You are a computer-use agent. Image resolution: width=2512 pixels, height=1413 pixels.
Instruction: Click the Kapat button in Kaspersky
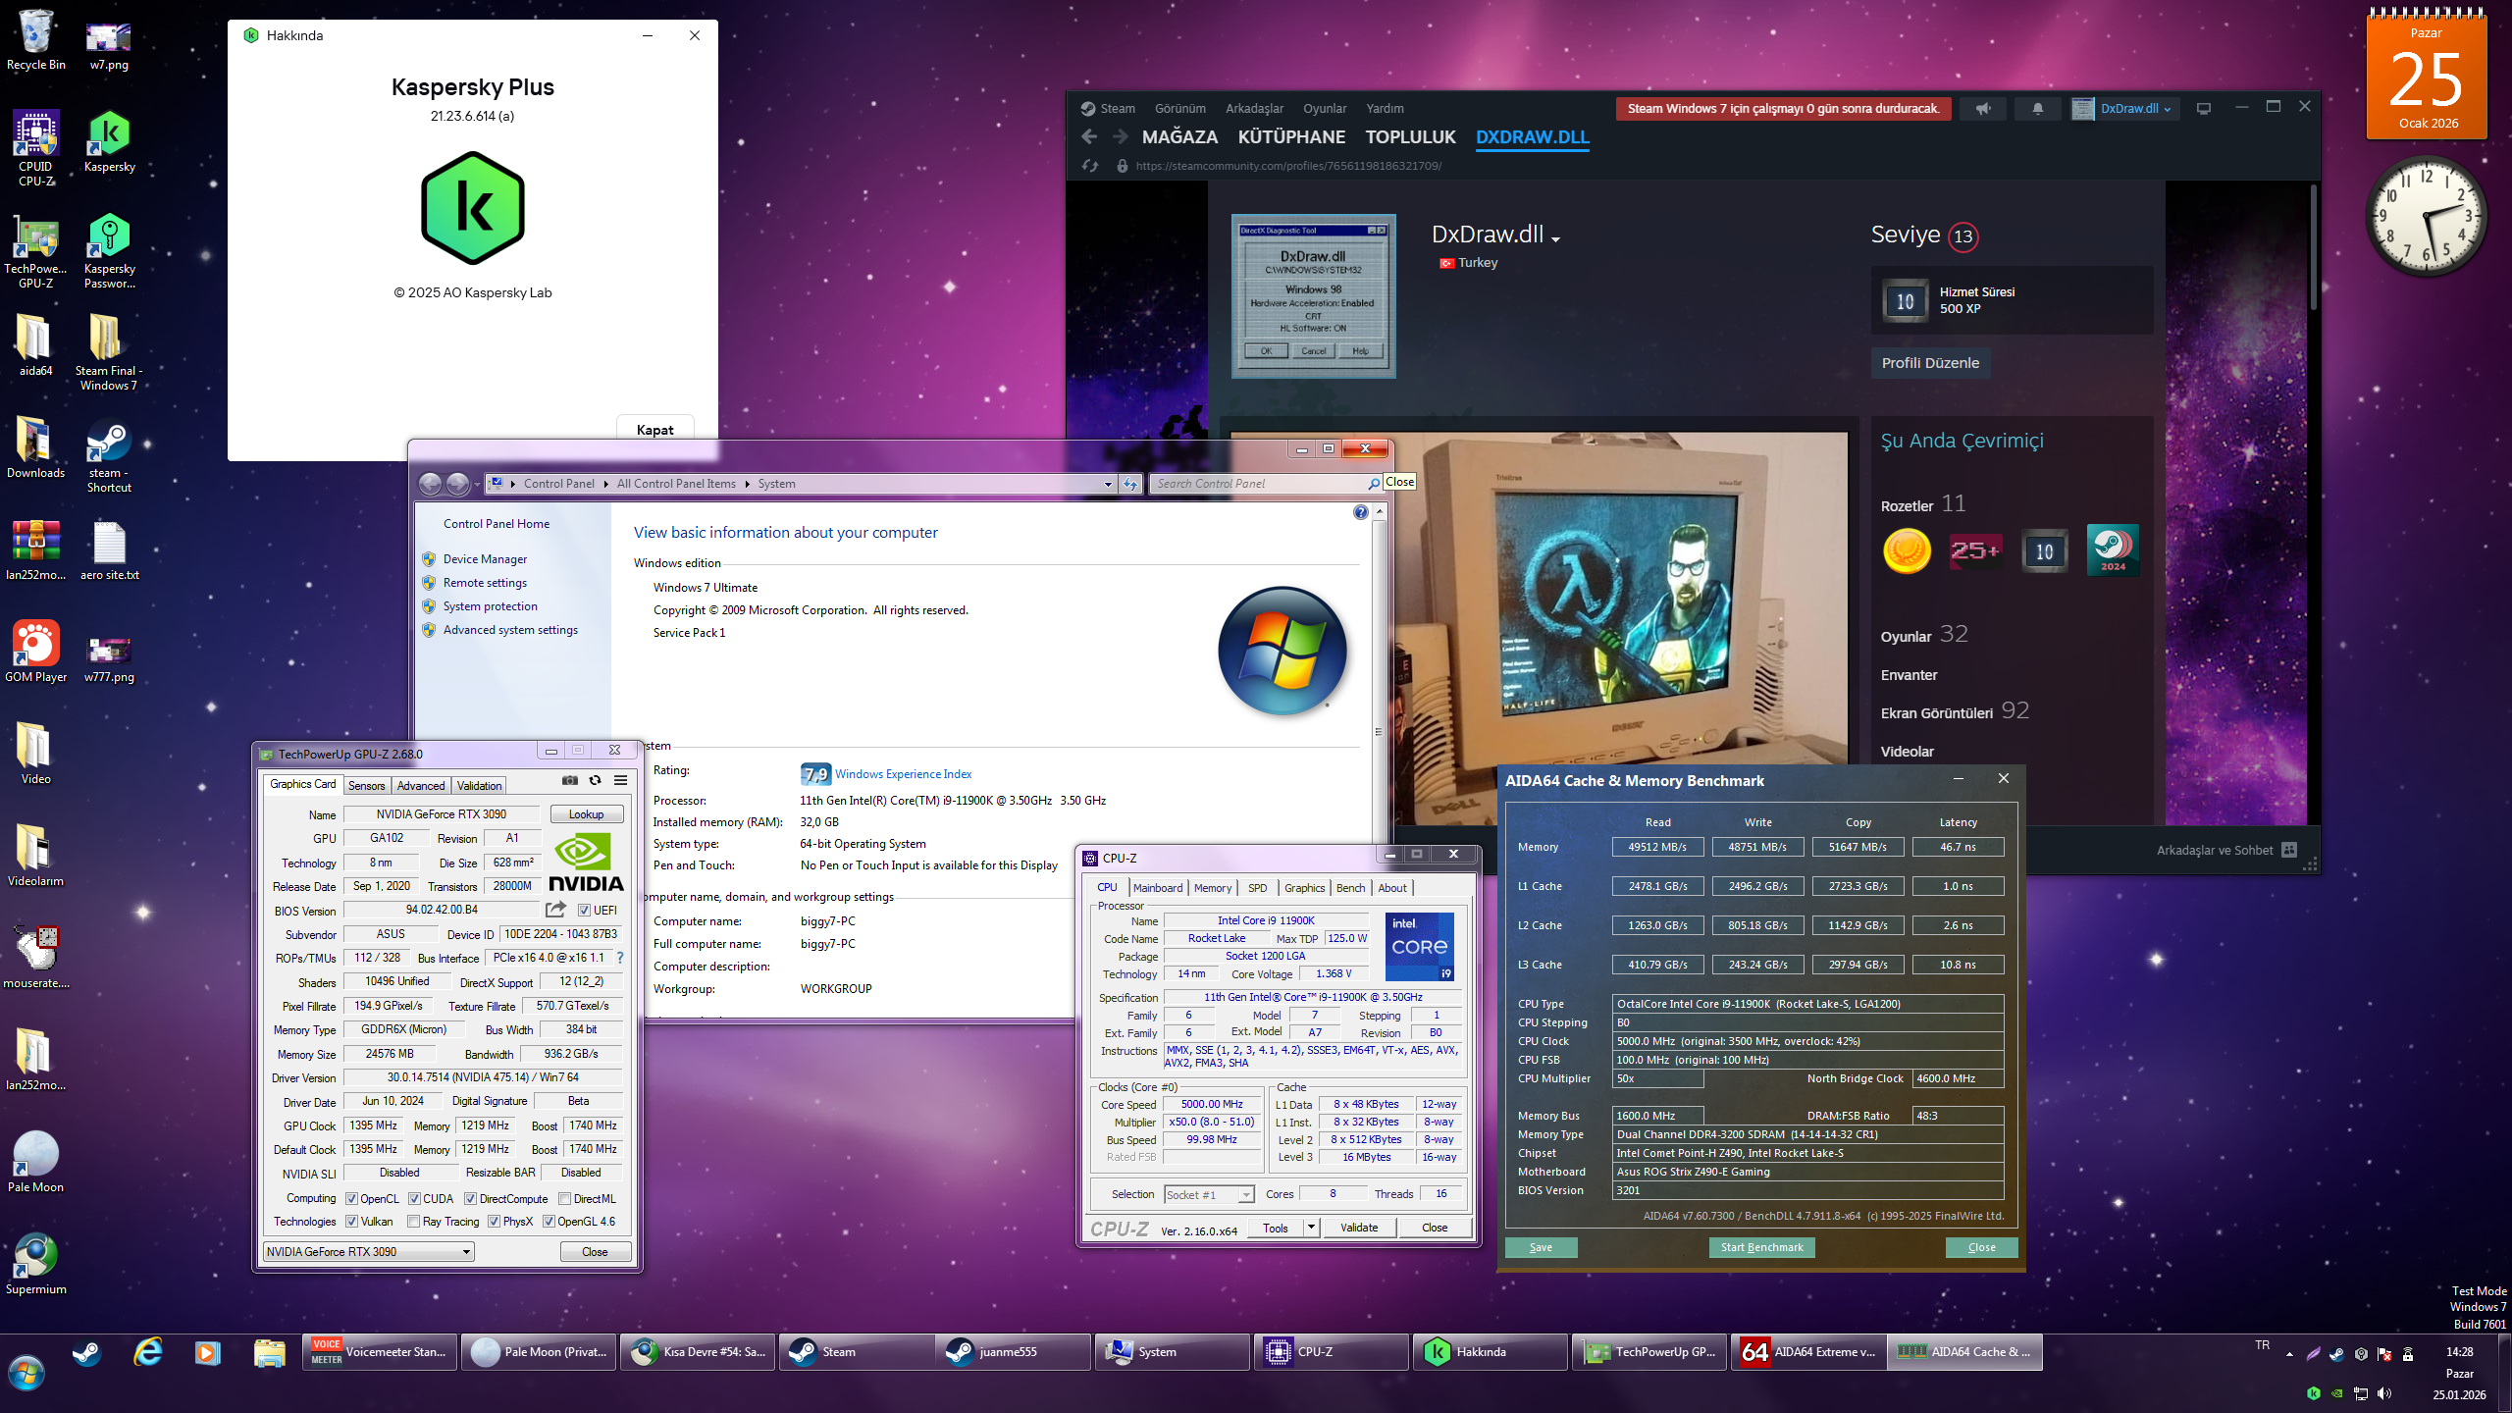coord(655,430)
